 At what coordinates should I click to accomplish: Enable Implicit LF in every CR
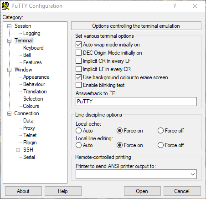(x=78, y=69)
